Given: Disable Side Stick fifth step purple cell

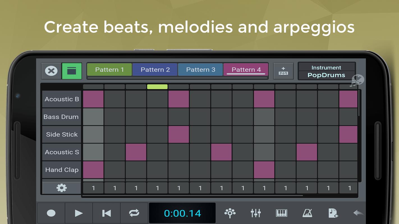Looking at the screenshot, I should [x=179, y=134].
